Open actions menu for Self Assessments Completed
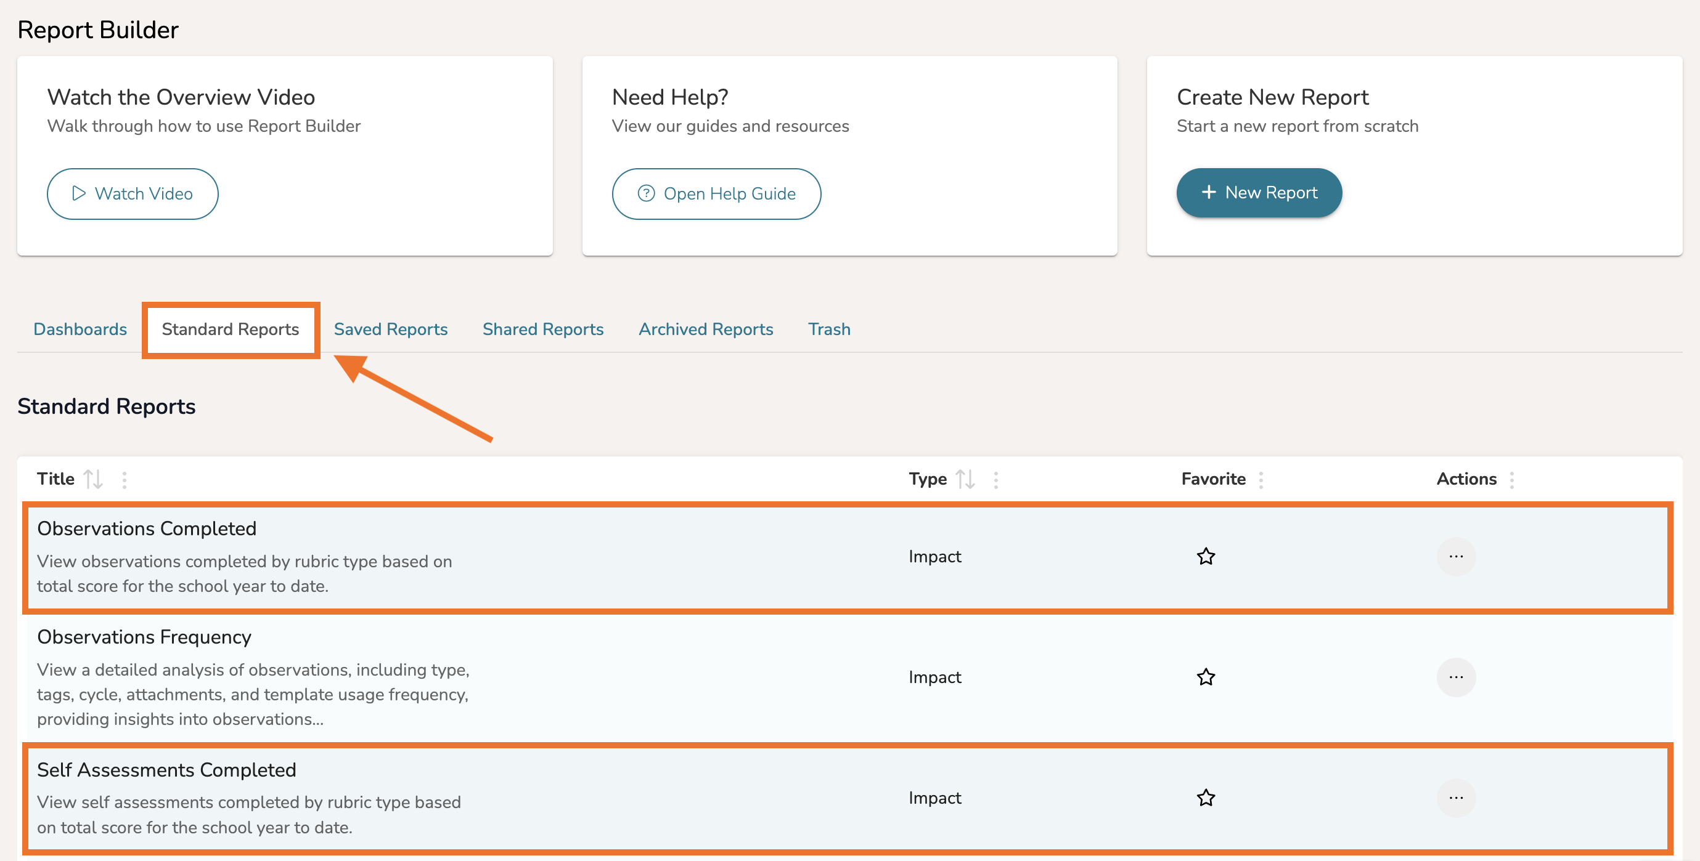The height and width of the screenshot is (861, 1700). pos(1456,798)
